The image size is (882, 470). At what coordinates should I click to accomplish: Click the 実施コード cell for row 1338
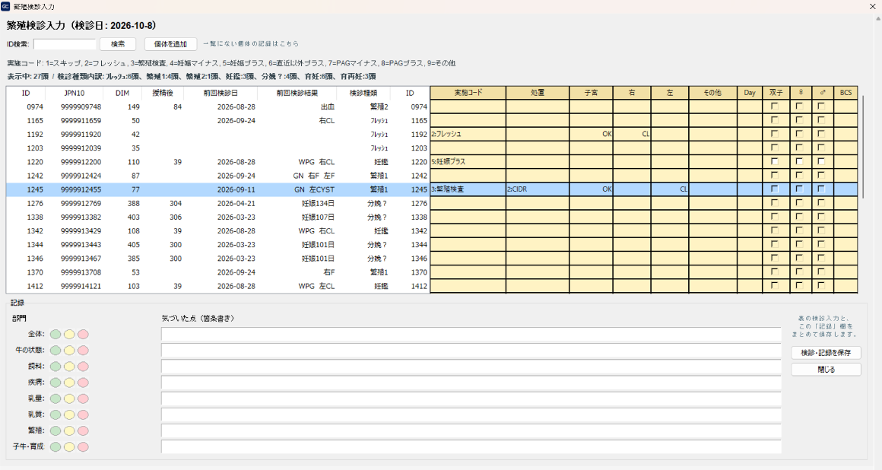(x=468, y=217)
